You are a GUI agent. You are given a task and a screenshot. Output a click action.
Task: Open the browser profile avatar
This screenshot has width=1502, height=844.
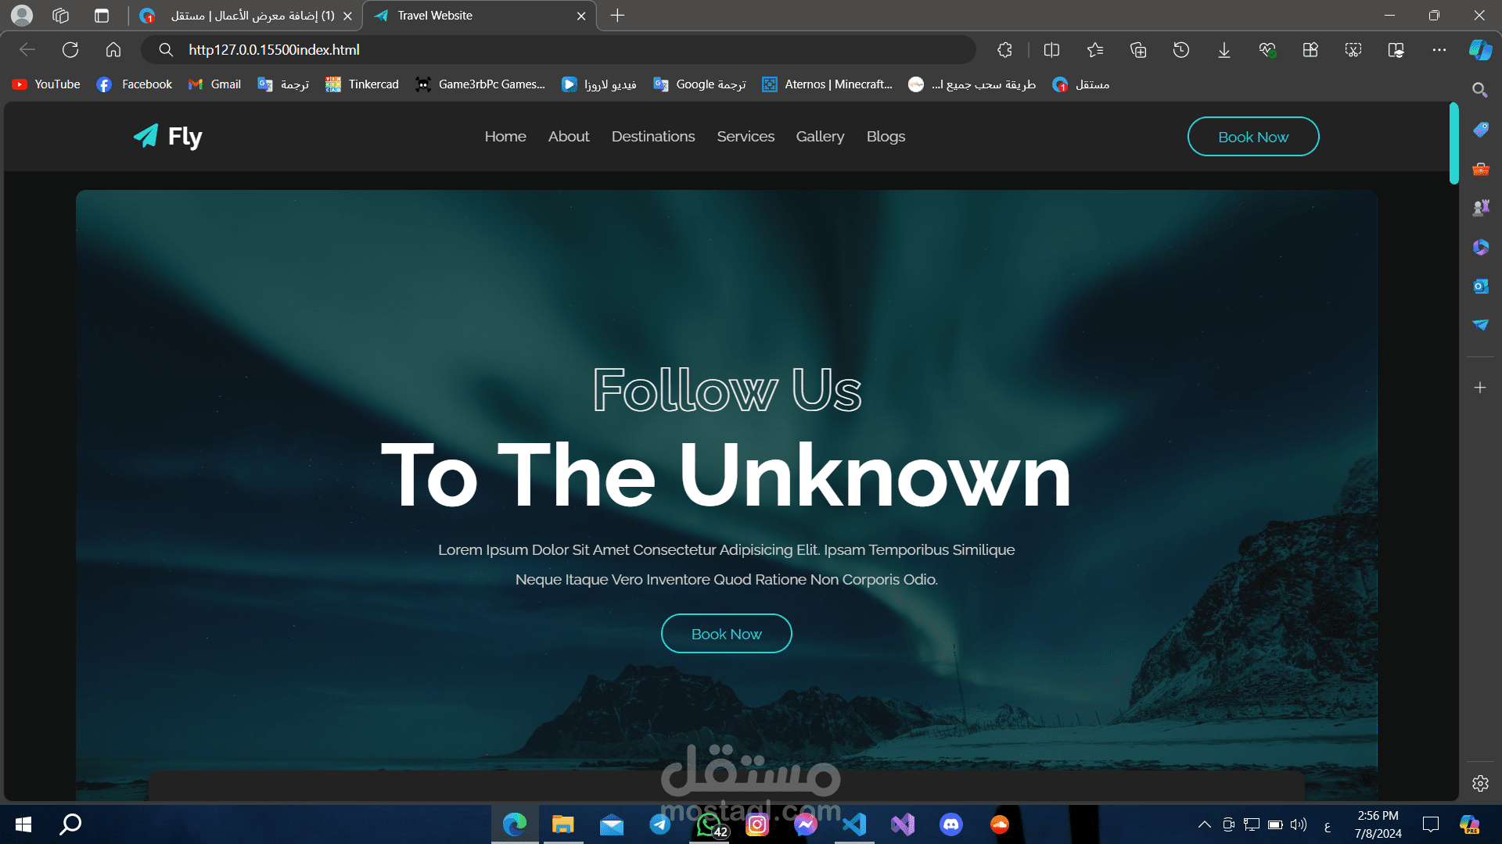tap(22, 16)
